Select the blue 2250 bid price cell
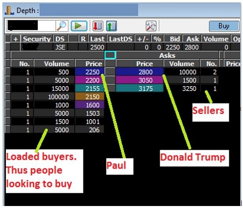 [x=90, y=72]
